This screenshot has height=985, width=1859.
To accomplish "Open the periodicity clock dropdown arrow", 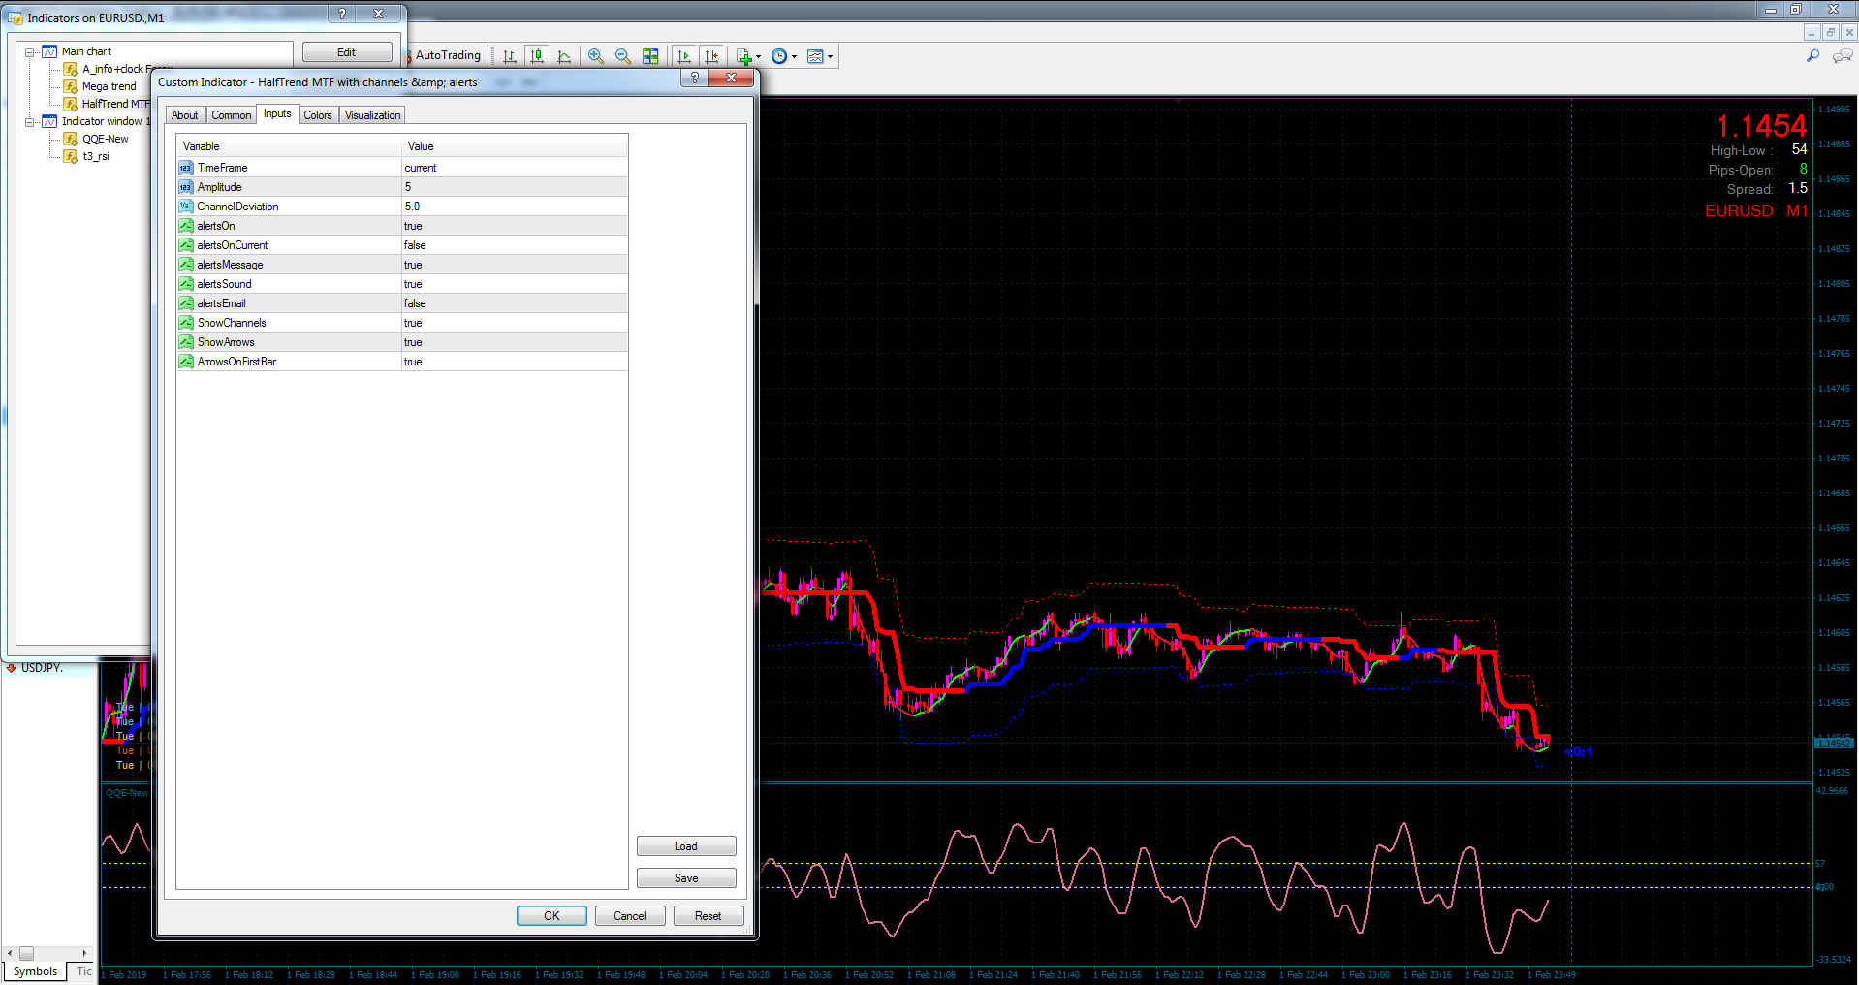I will tap(795, 57).
